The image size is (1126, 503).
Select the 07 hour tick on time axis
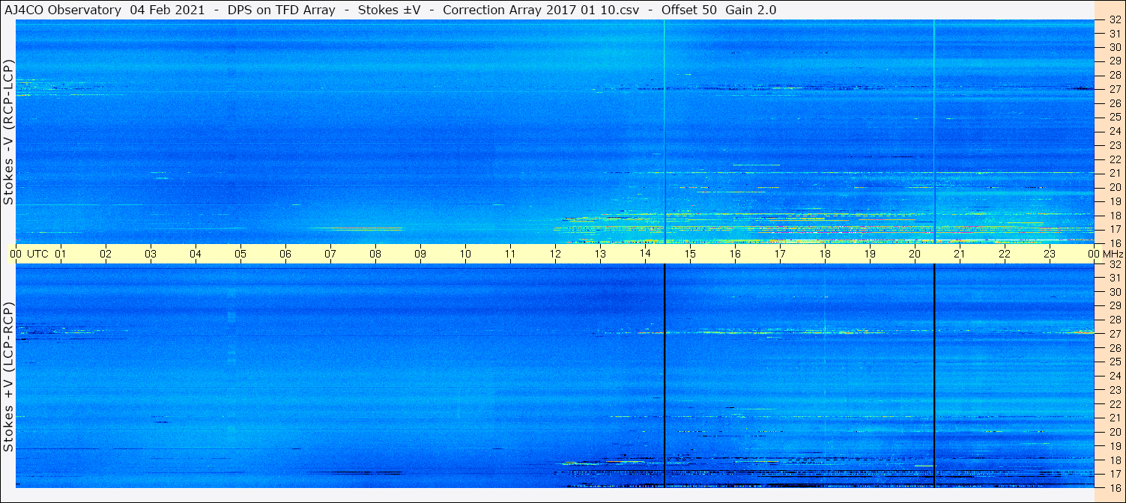[x=330, y=254]
